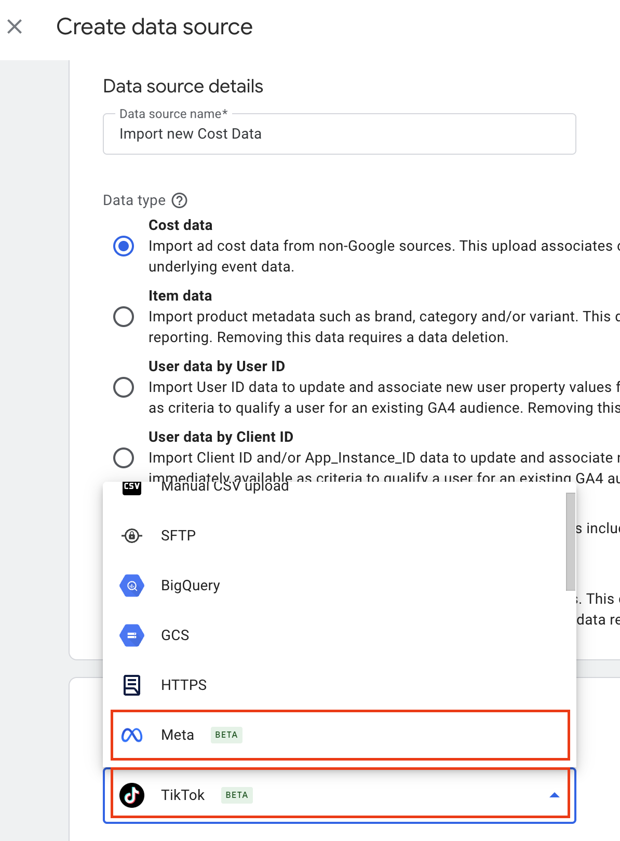The width and height of the screenshot is (620, 841).
Task: Click the Data type help icon
Action: (x=180, y=200)
